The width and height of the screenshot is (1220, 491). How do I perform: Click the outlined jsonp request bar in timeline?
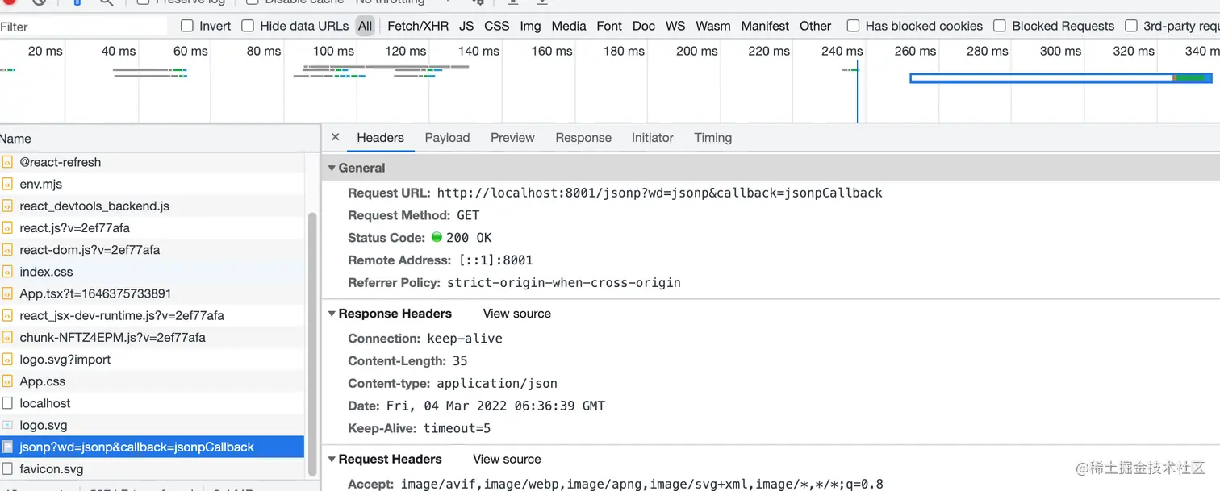[x=1061, y=78]
